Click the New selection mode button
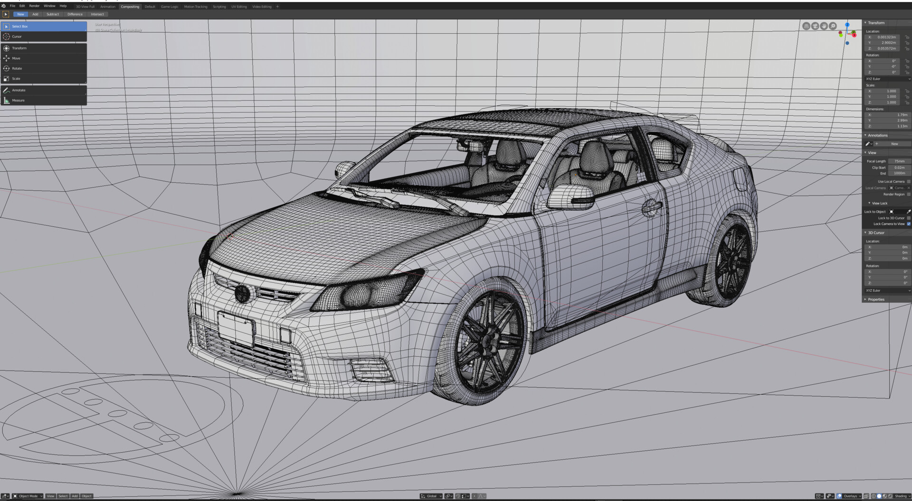 (x=21, y=14)
